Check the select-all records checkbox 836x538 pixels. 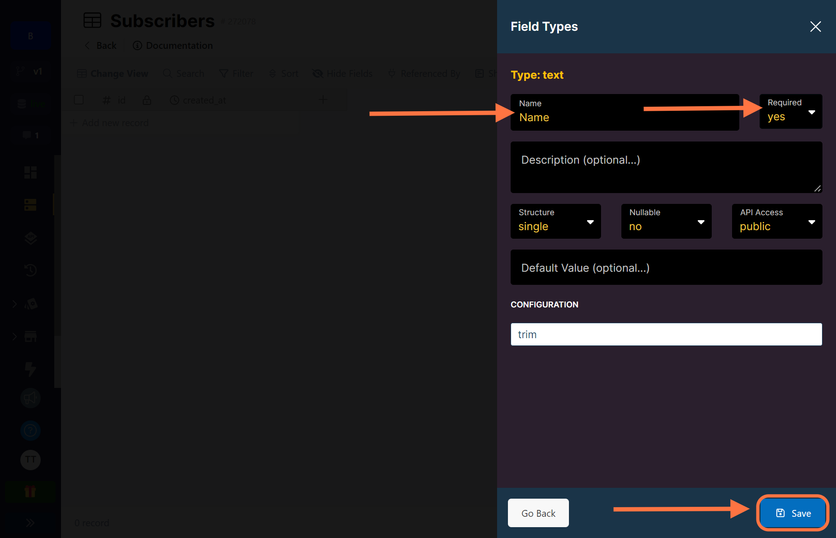tap(79, 100)
